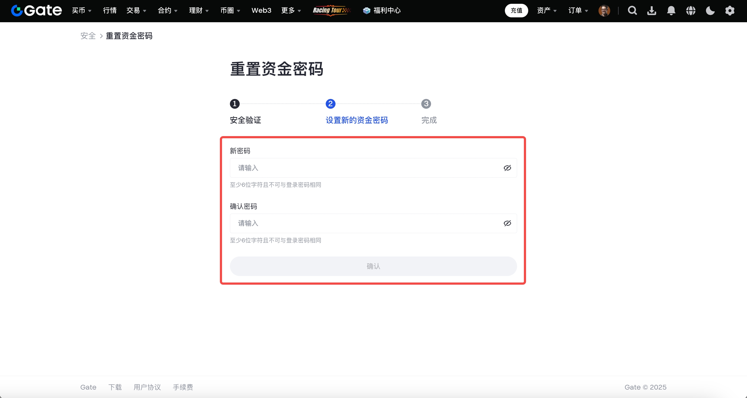Expand the 订单 dropdown
Image resolution: width=747 pixels, height=398 pixels.
(578, 11)
